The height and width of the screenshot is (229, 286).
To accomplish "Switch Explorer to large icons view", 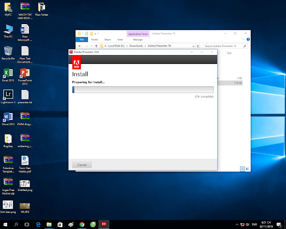I will [247, 169].
